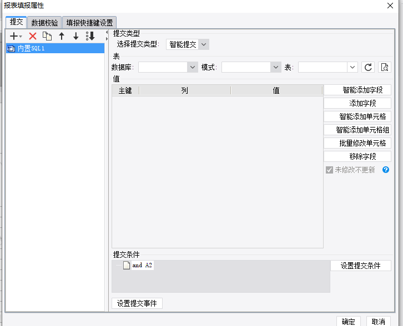Image resolution: width=403 pixels, height=326 pixels.
Task: Copy the selected submit item
Action: coord(47,36)
